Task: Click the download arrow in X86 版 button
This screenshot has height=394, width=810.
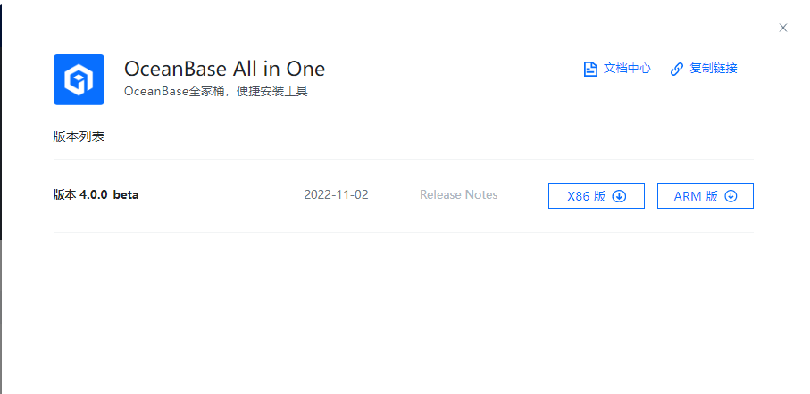Action: 619,196
